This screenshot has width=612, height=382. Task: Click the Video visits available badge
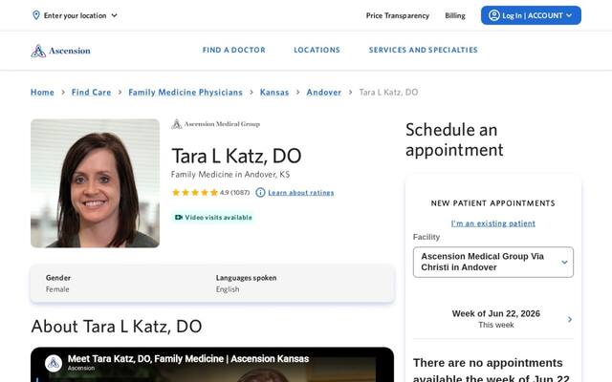tap(213, 218)
